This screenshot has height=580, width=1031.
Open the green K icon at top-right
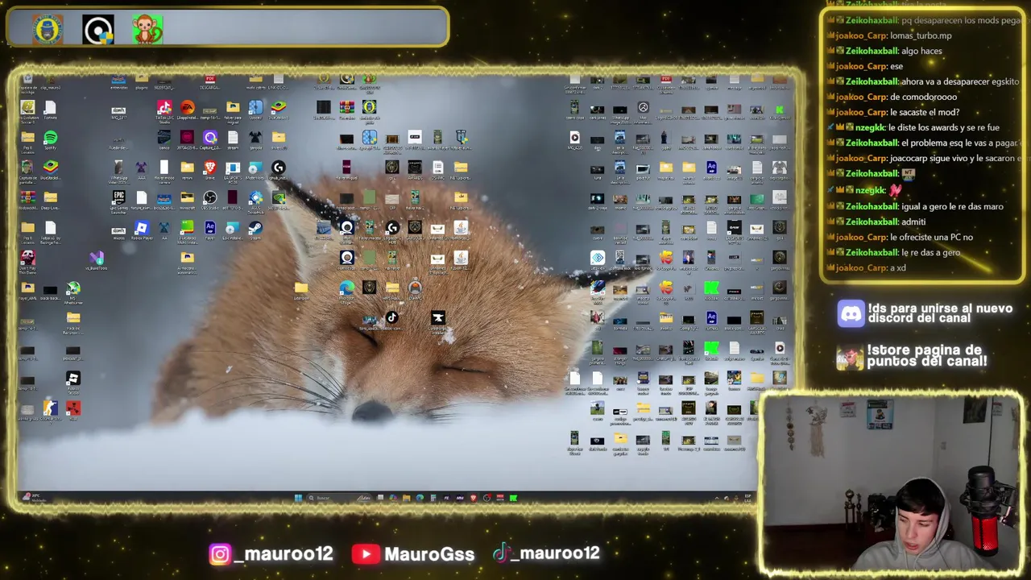coord(779,109)
